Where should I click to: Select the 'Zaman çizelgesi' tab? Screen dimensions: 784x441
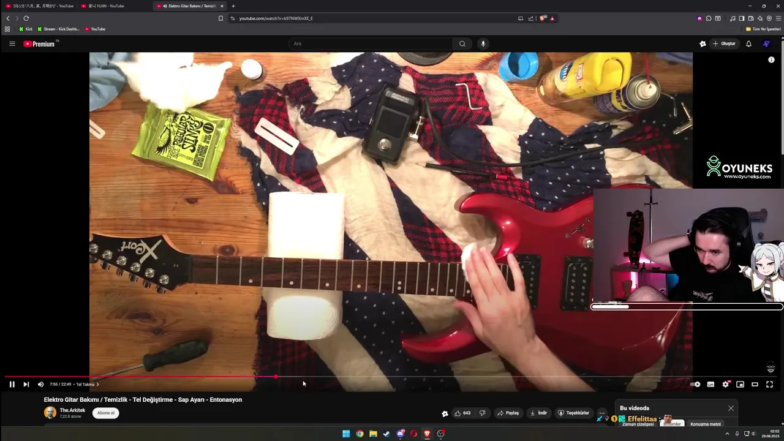coord(638,424)
